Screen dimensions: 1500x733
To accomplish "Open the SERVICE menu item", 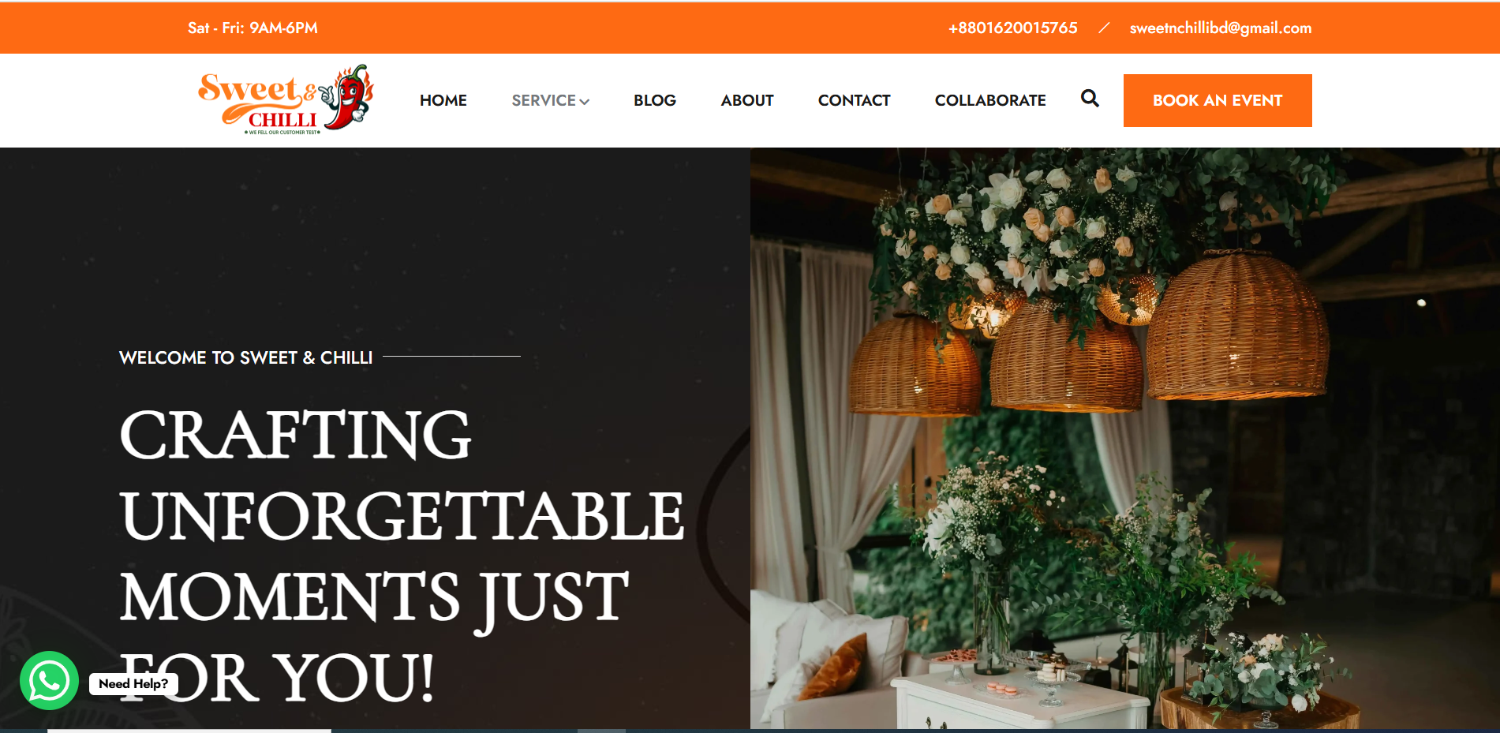I will [544, 100].
